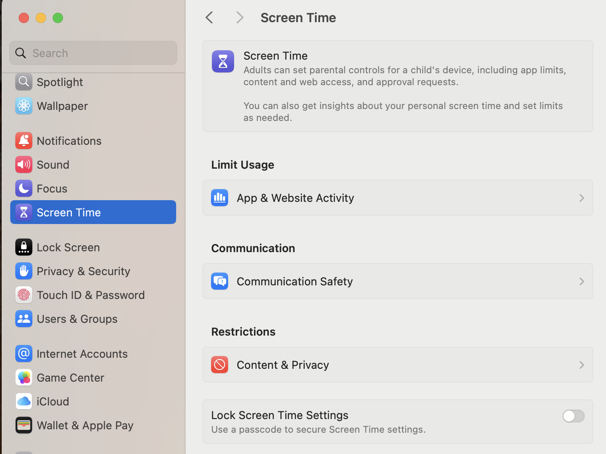Click the yellow minimize window button
This screenshot has height=454, width=606.
coord(41,17)
